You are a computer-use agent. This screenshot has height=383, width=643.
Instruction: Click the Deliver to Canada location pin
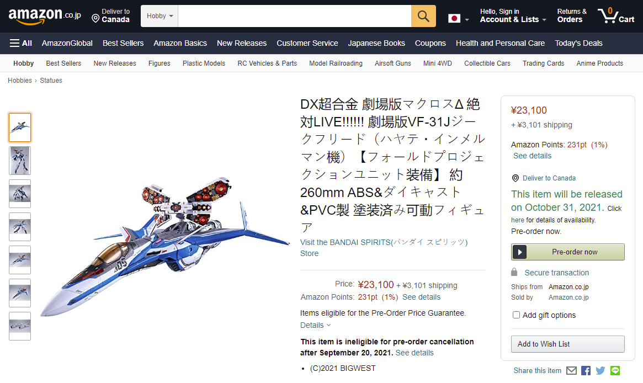click(x=95, y=18)
